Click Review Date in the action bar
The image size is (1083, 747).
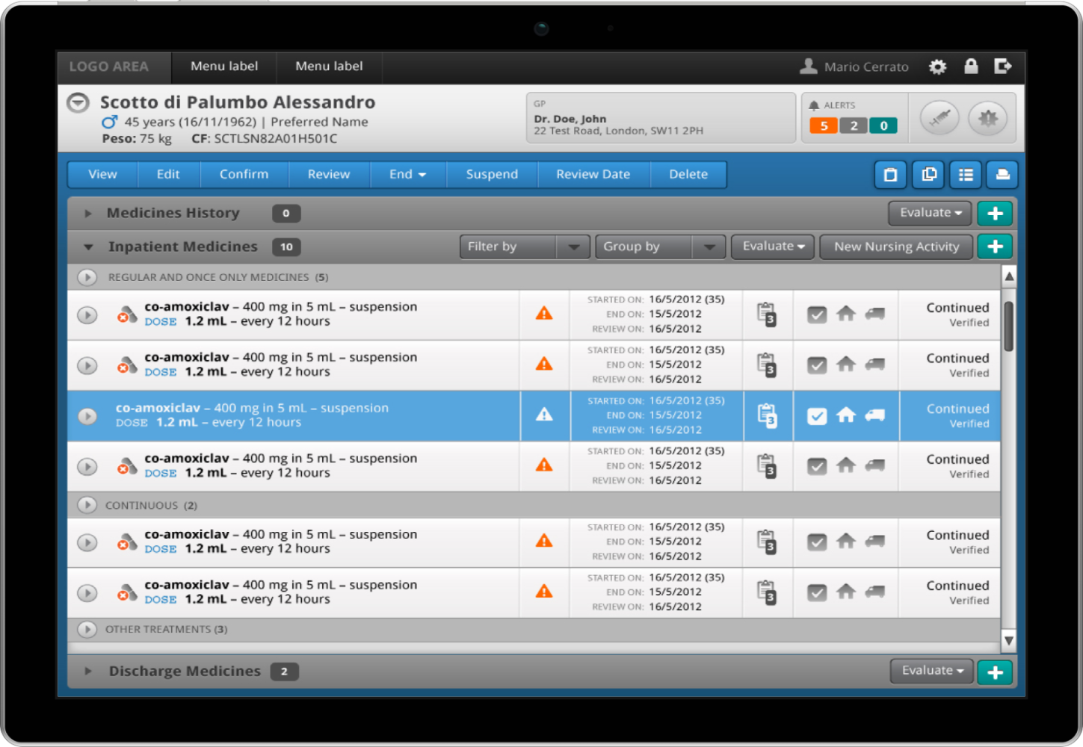coord(593,175)
